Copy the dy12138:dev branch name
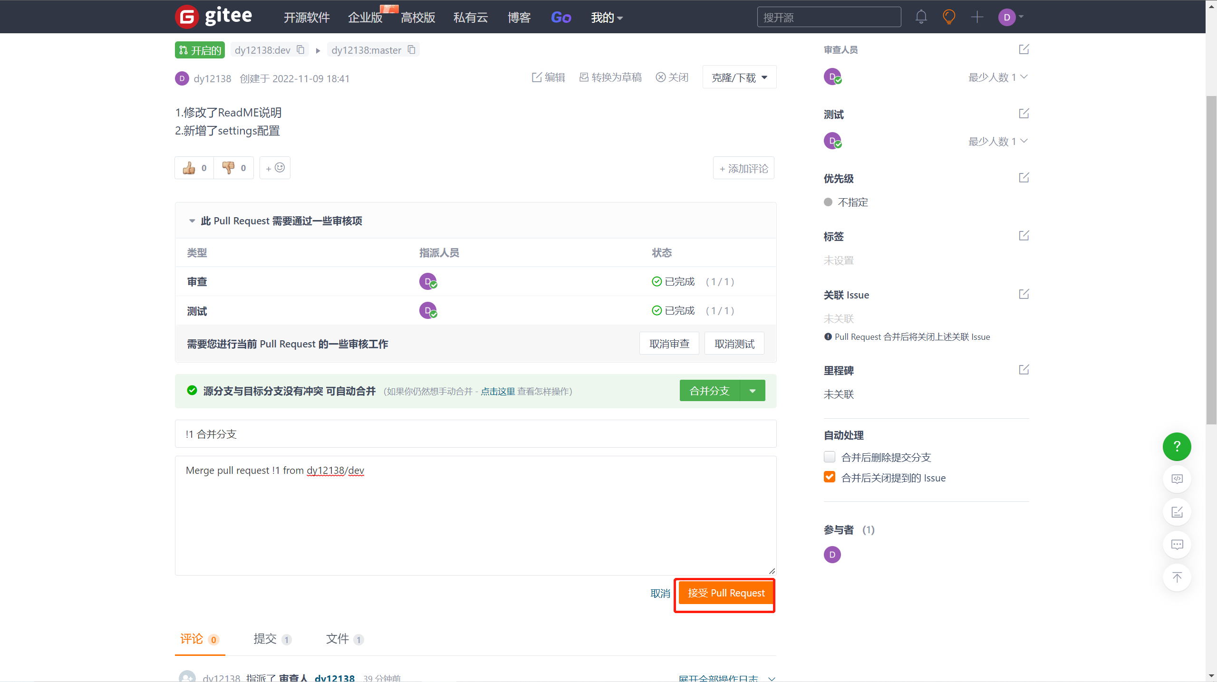 click(x=300, y=50)
